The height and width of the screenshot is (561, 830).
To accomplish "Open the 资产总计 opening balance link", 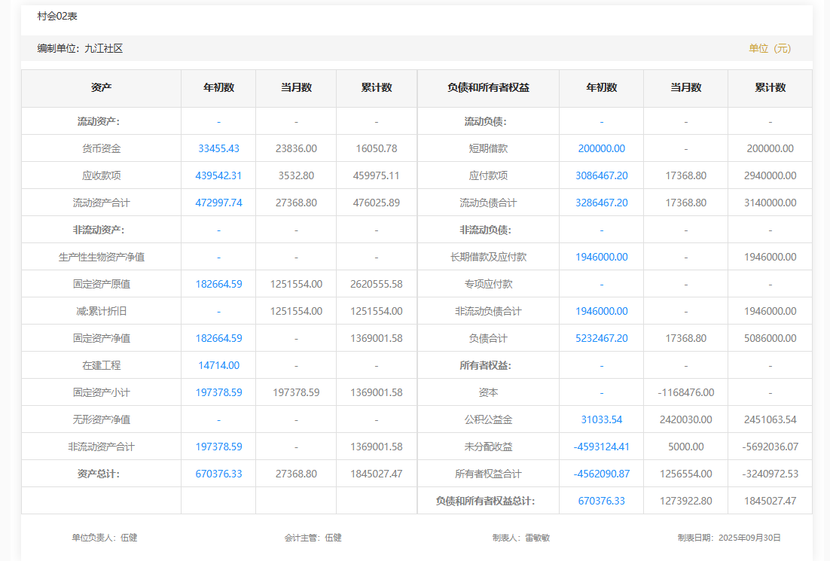I will [x=218, y=474].
